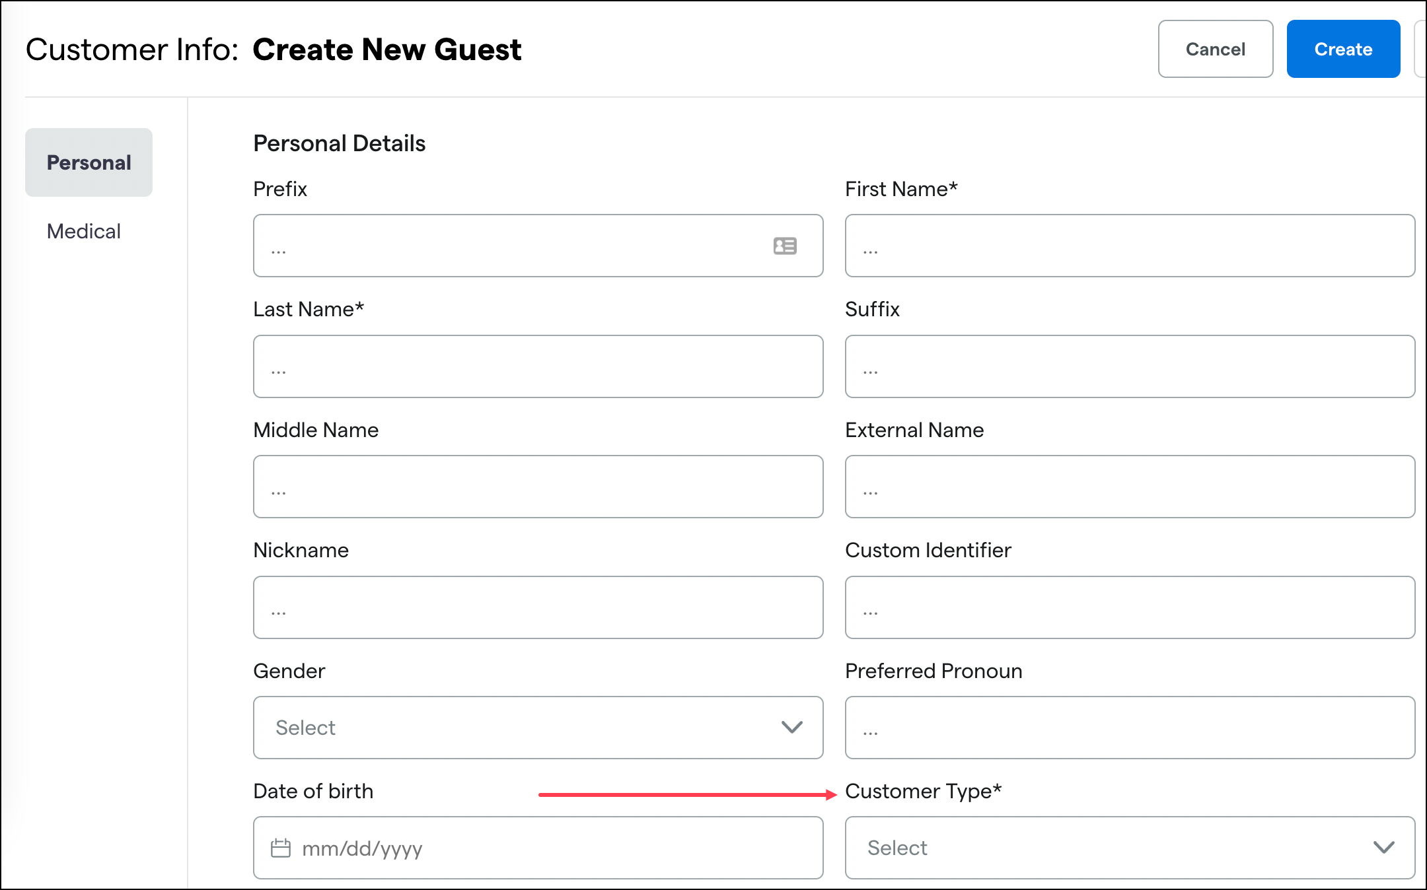1427x890 pixels.
Task: Click the 'Date of birth' label
Action: [313, 791]
